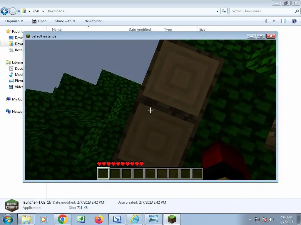The width and height of the screenshot is (301, 225).
Task: Refresh the Downloads folder view
Action: [x=224, y=11]
